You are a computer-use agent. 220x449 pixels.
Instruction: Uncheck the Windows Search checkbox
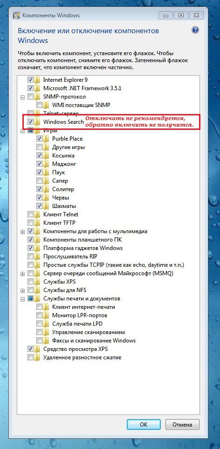[30, 121]
